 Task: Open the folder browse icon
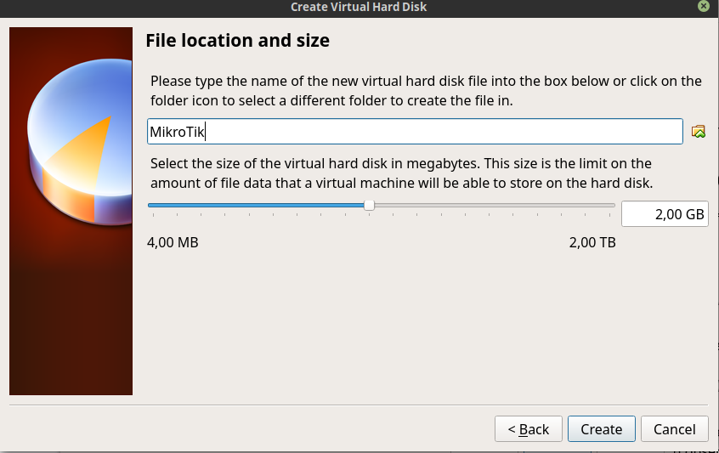point(699,132)
